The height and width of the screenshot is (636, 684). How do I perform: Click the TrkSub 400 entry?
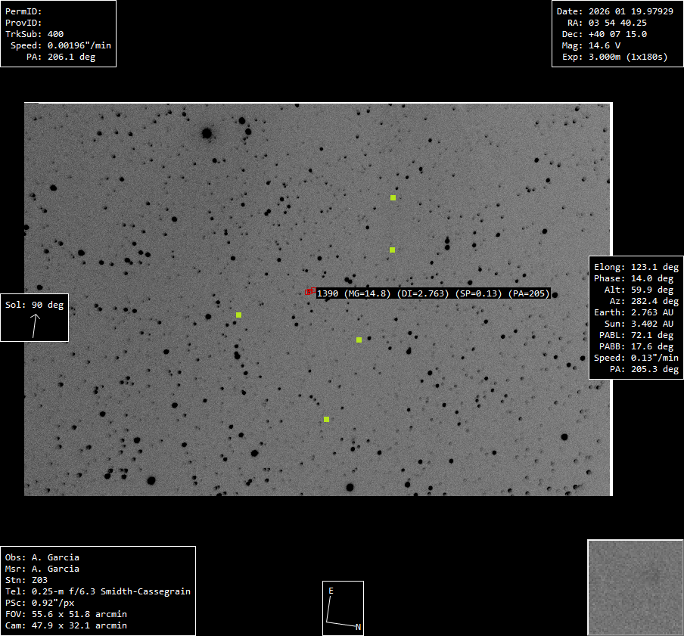click(x=35, y=34)
